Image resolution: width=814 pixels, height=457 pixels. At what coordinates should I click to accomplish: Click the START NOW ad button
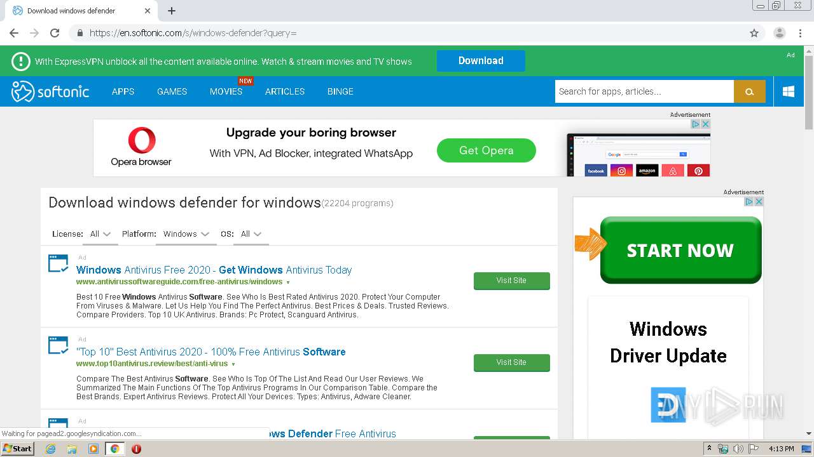pos(680,250)
